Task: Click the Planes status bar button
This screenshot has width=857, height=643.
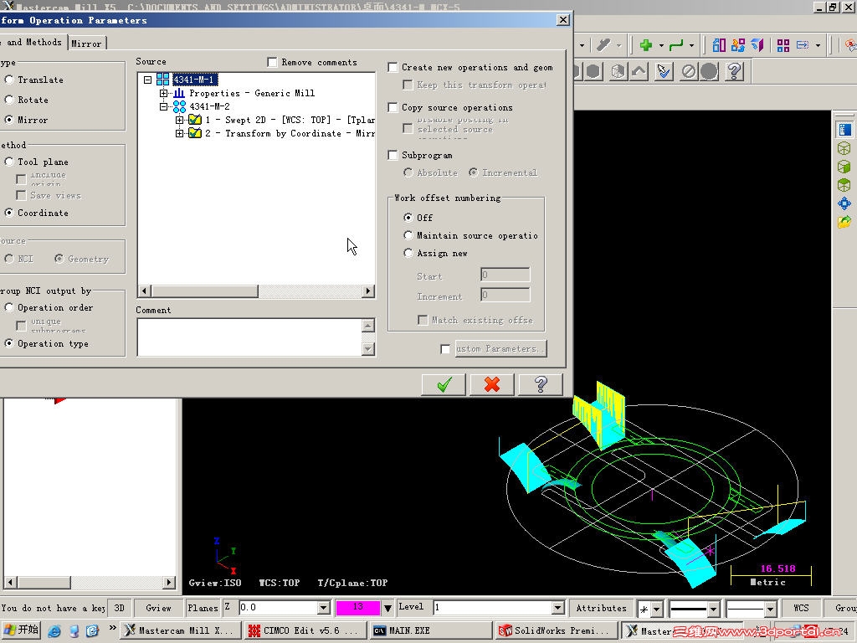Action: point(203,608)
